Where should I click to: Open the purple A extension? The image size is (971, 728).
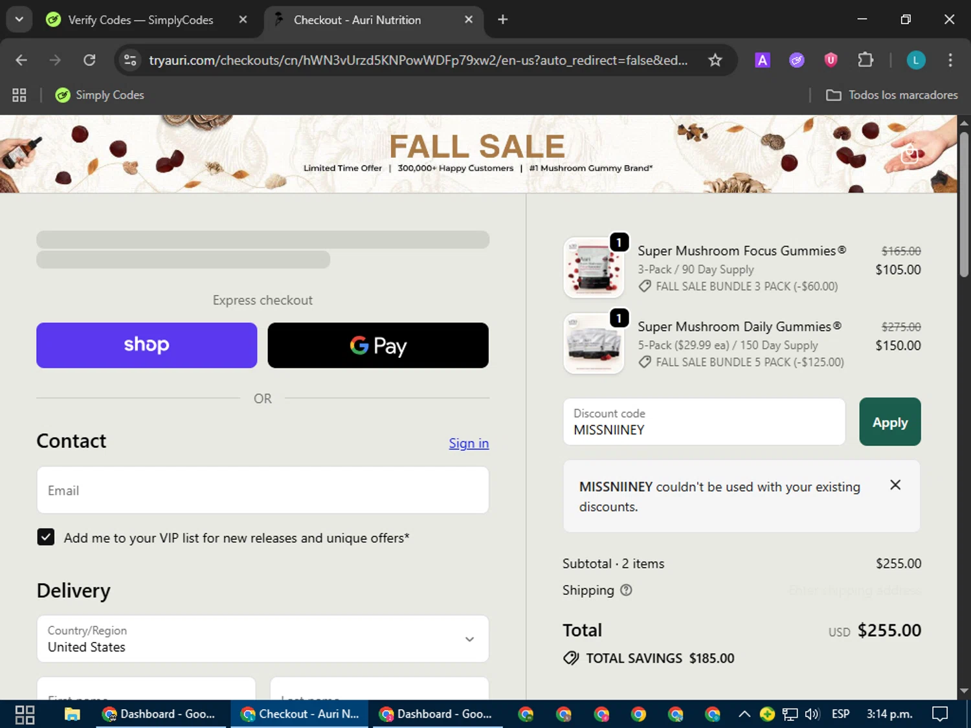pyautogui.click(x=763, y=60)
